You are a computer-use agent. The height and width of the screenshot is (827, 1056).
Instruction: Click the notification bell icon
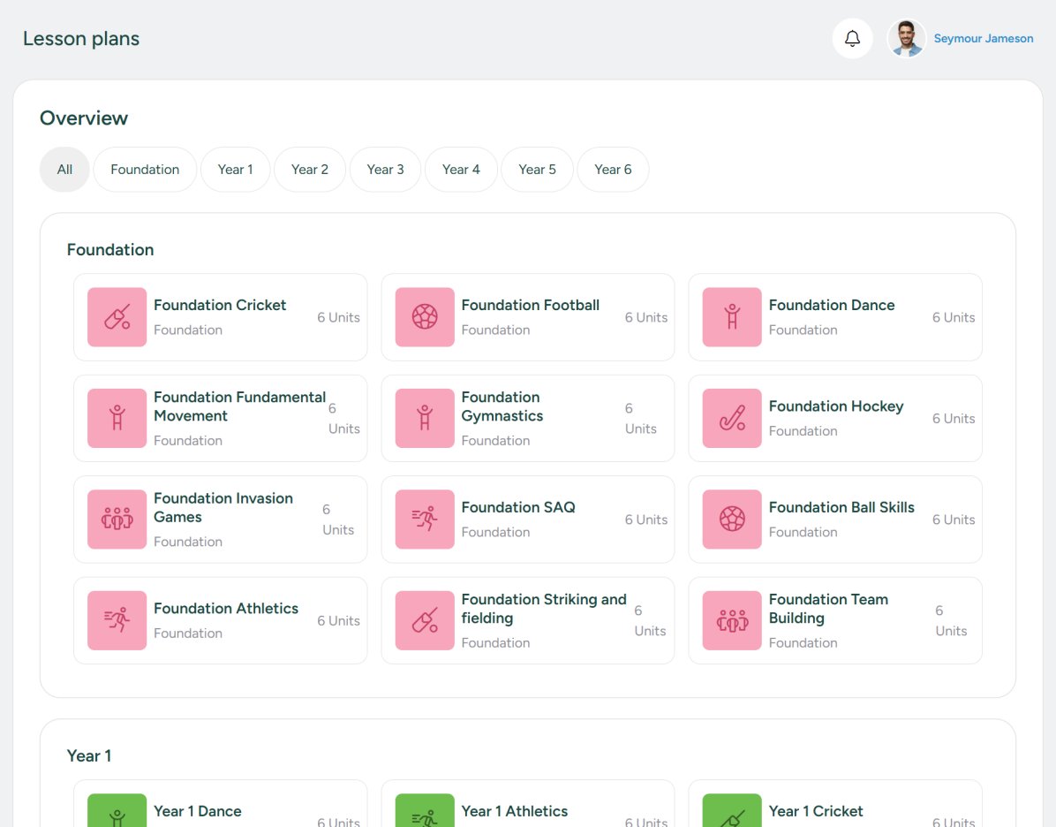(852, 39)
